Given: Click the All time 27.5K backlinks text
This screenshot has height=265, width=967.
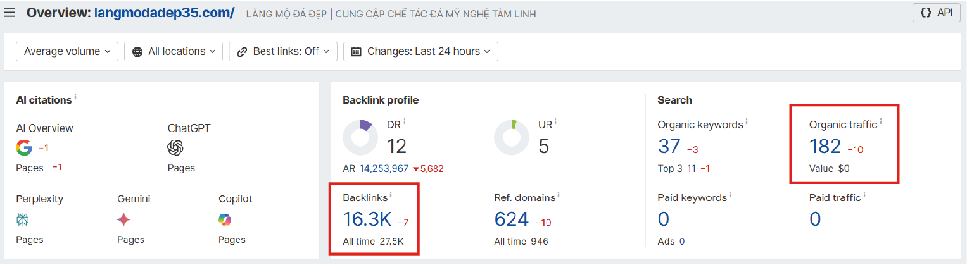Looking at the screenshot, I should (x=373, y=242).
